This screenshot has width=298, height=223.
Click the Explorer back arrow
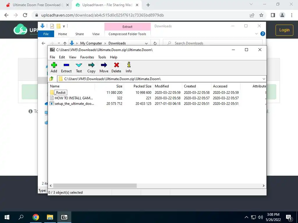tap(43, 43)
